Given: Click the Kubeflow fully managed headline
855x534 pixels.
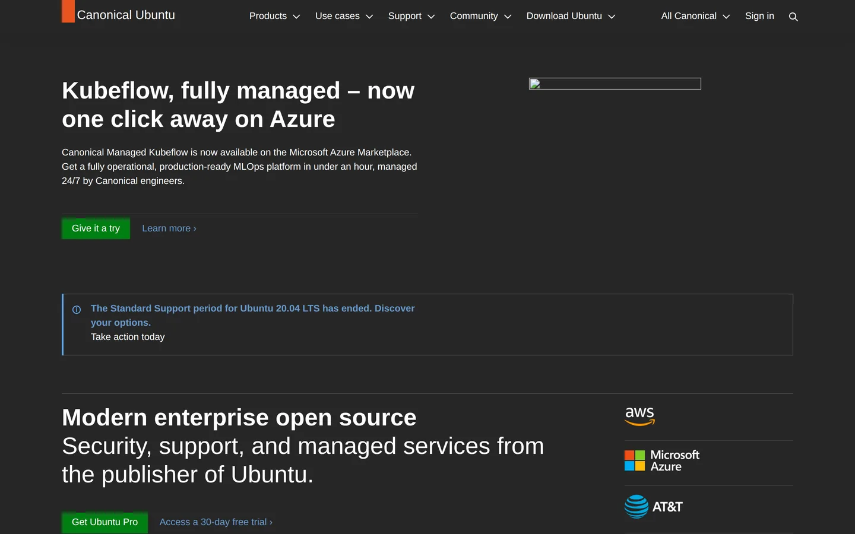Looking at the screenshot, I should 238,105.
